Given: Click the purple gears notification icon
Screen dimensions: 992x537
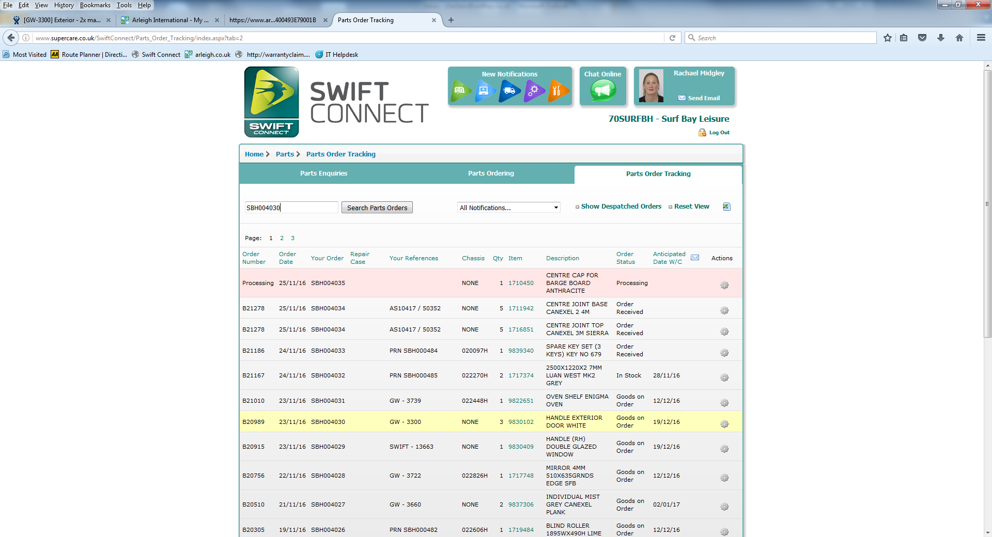Looking at the screenshot, I should click(533, 91).
